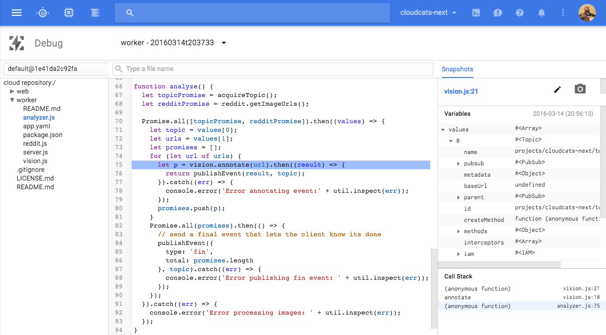Expand the iam variable
606x335 pixels.
coord(459,254)
